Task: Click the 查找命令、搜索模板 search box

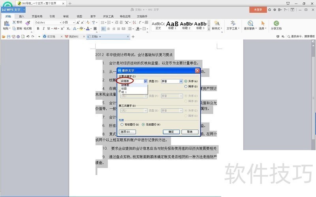Action: coord(301,37)
